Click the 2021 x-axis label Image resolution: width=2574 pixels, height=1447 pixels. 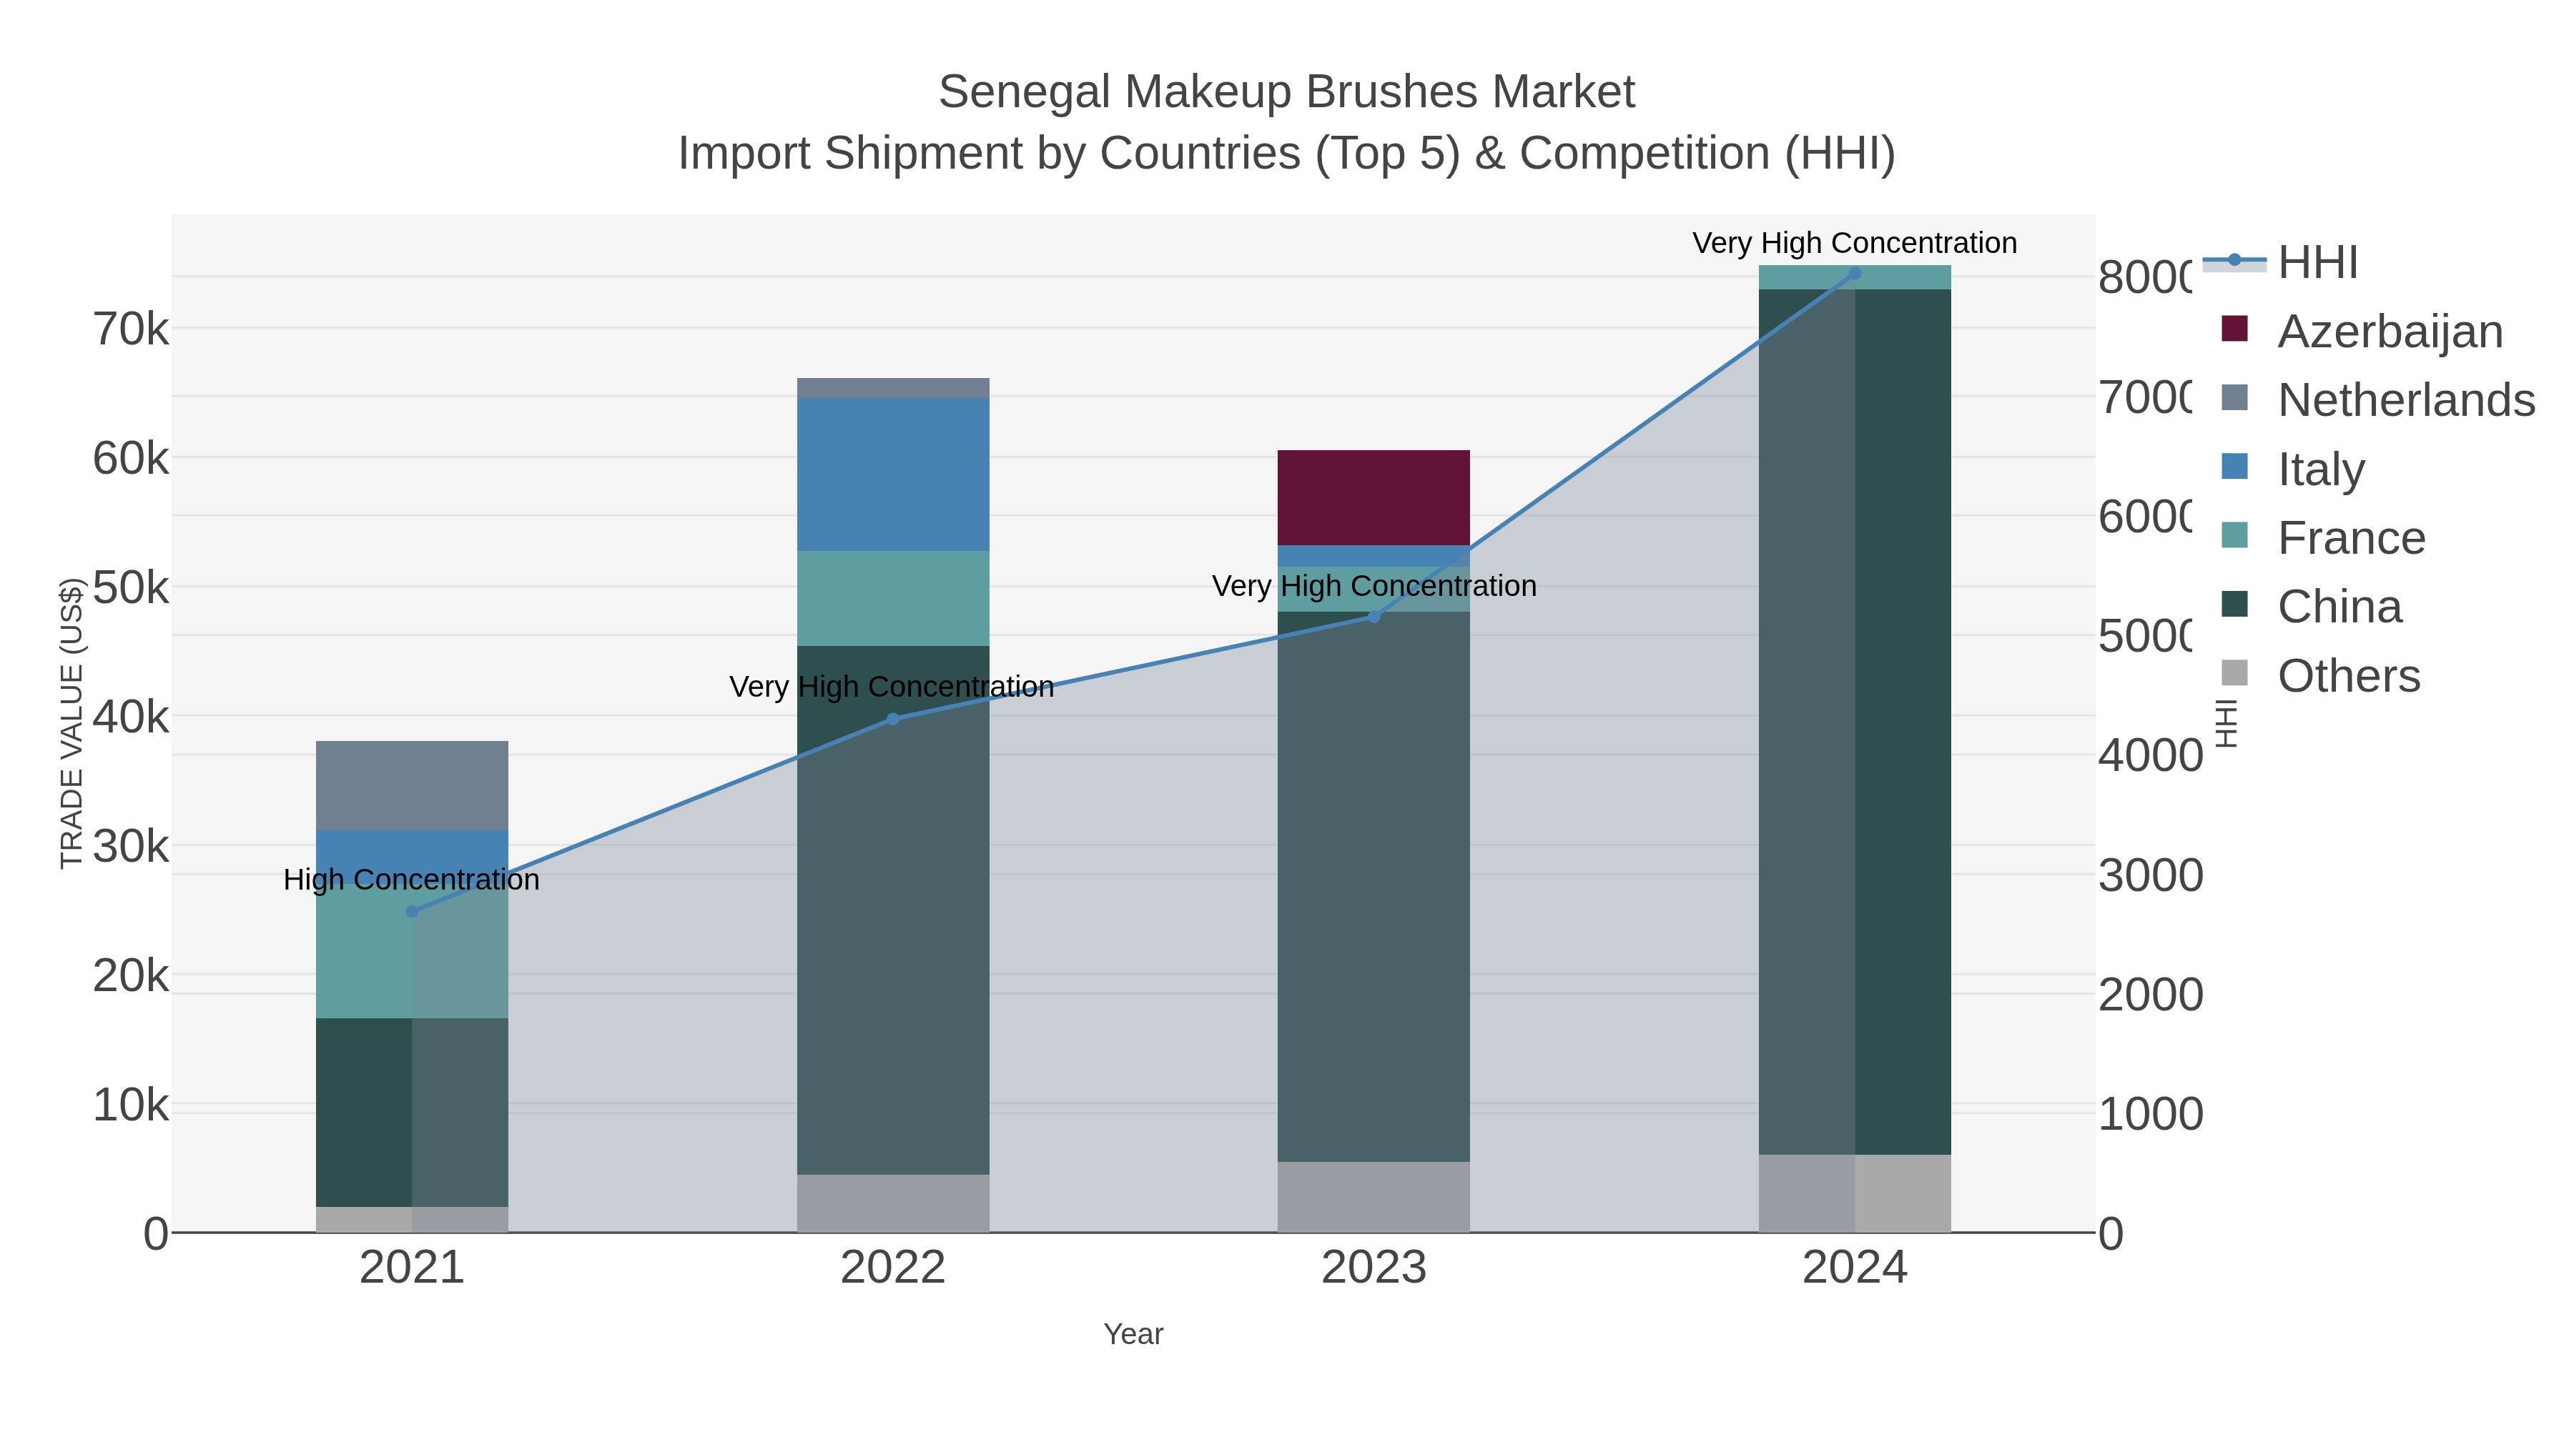tap(412, 1268)
